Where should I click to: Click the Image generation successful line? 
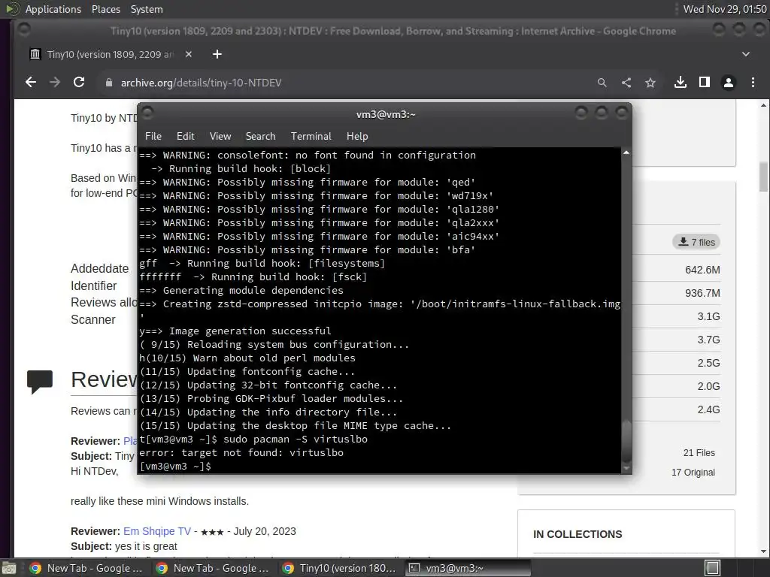pyautogui.click(x=235, y=331)
